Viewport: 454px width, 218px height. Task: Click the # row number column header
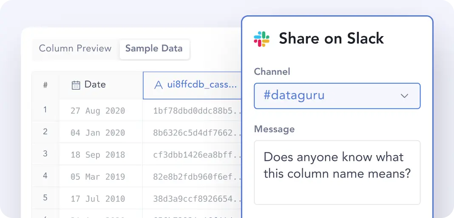coord(45,85)
